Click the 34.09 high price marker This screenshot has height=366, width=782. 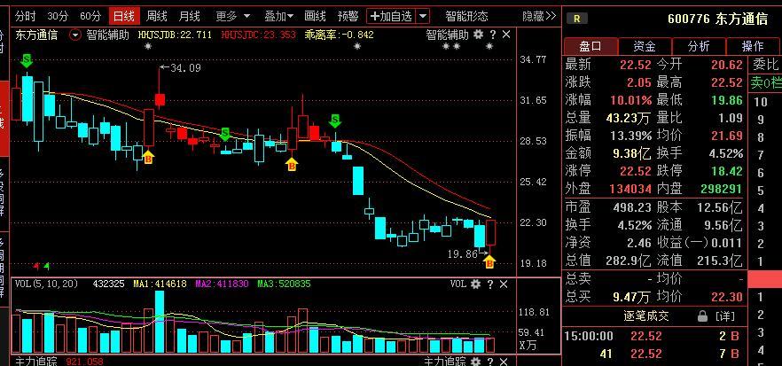point(180,68)
